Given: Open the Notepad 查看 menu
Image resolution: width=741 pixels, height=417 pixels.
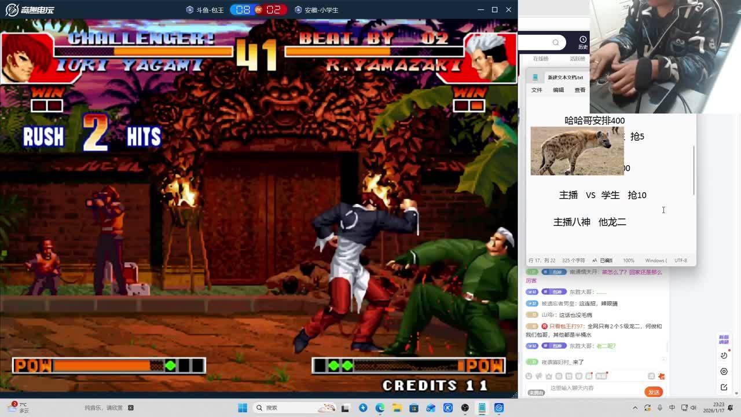Looking at the screenshot, I should [579, 90].
